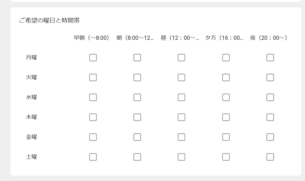Enable 水曜 noon (昼) checkbox
This screenshot has height=181, width=305.
click(x=181, y=97)
